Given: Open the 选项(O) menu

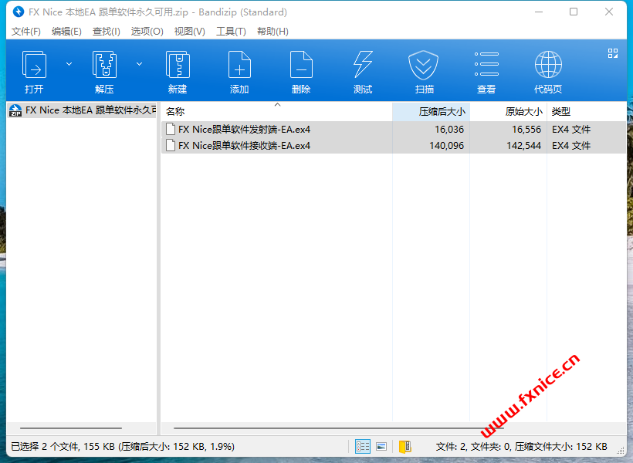Looking at the screenshot, I should 147,32.
